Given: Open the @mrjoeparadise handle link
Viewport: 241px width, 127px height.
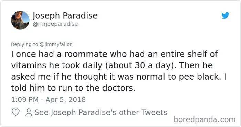Looking at the screenshot, I should pyautogui.click(x=55, y=24).
